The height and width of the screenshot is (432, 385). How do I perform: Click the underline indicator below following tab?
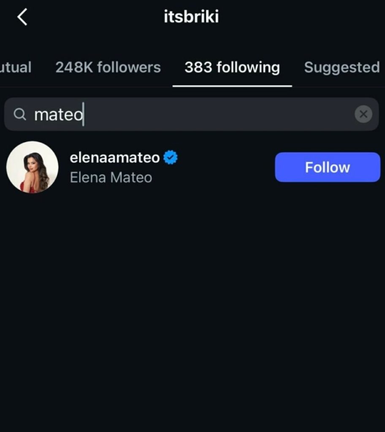pyautogui.click(x=232, y=86)
